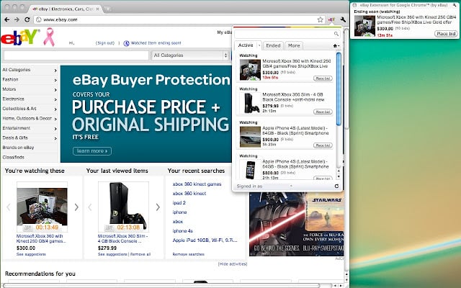461x288 pixels.
Task: Expand the Entertainment category
Action: tap(55, 128)
